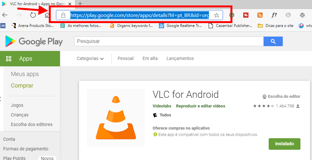Select Comprar in sidebar
The width and height of the screenshot is (312, 160).
click(x=22, y=86)
